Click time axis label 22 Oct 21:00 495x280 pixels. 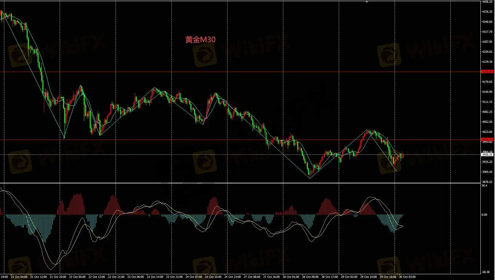pyautogui.click(x=116, y=277)
